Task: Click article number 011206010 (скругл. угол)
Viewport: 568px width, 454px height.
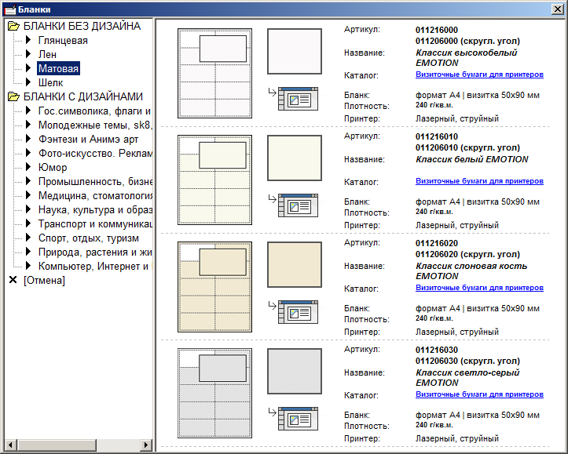Action: pos(467,147)
